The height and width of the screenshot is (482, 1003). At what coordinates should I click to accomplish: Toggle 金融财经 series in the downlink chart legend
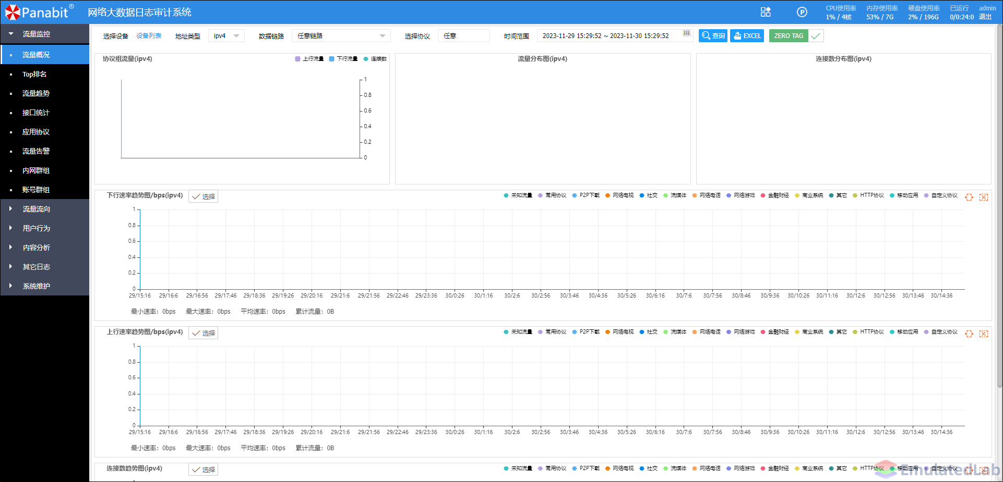(774, 195)
